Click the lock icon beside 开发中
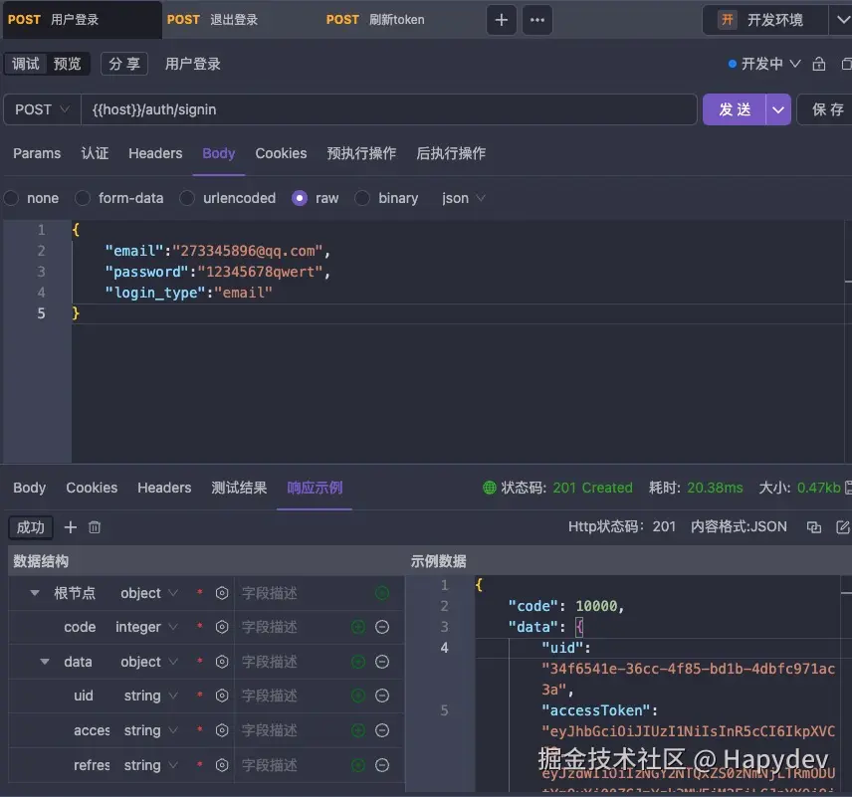Viewport: 852px width, 797px height. point(819,64)
